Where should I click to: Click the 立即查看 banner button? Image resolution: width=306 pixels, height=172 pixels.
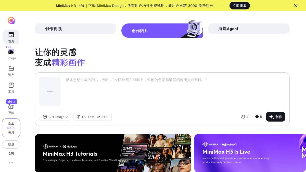[x=240, y=6]
